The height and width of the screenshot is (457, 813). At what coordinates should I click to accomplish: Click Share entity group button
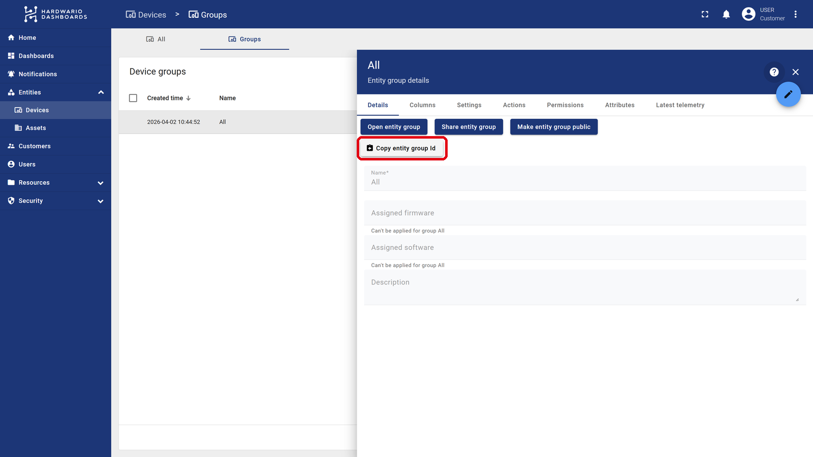tap(468, 127)
